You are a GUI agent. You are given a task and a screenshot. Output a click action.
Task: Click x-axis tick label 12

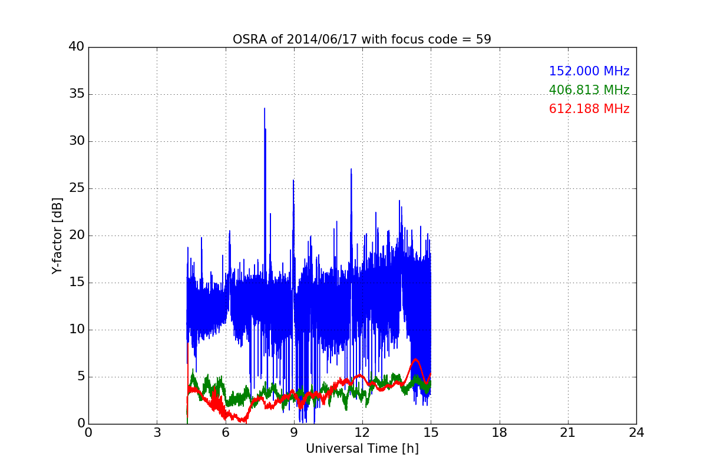(x=362, y=433)
